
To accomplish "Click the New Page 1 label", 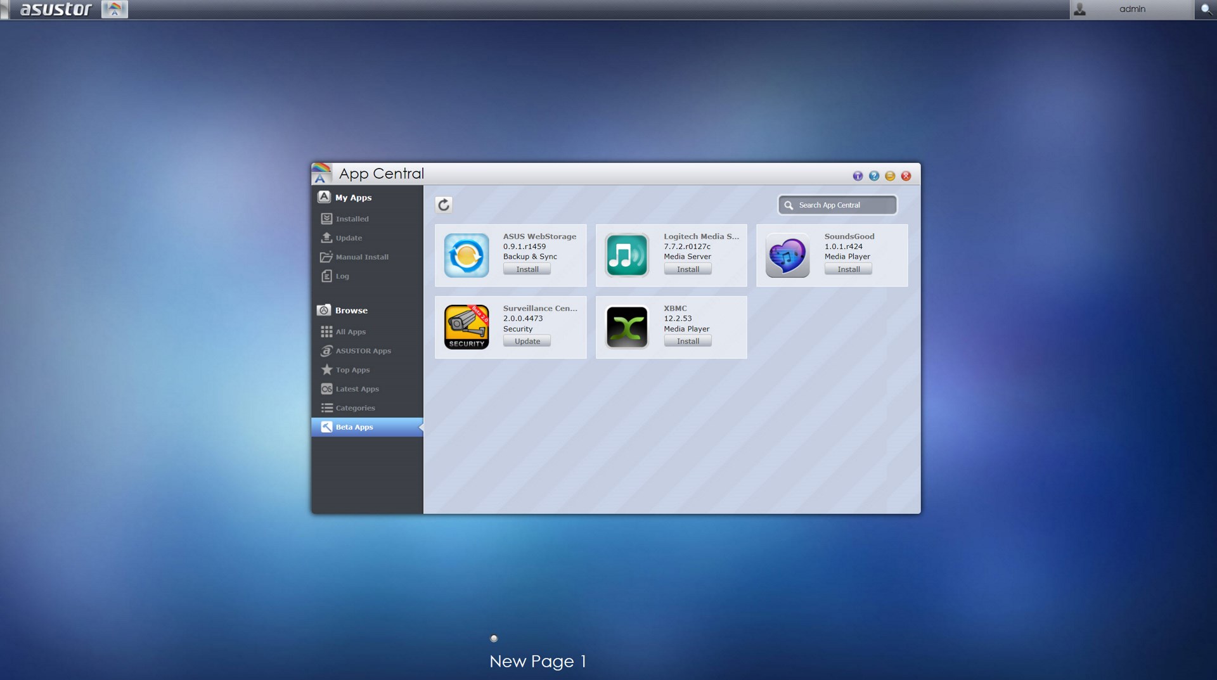I will tap(538, 662).
